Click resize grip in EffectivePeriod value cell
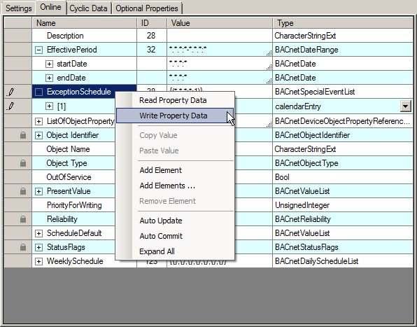Screen dimensions: 417x327 tap(269, 53)
